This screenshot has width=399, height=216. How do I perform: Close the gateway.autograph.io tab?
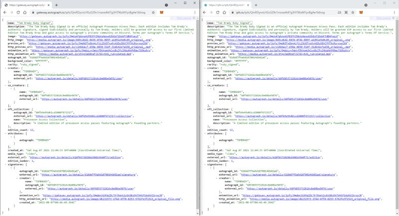(48, 5)
